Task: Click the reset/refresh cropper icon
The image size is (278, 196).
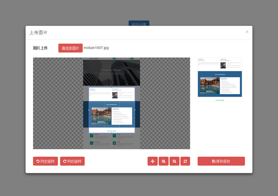Action: [185, 161]
